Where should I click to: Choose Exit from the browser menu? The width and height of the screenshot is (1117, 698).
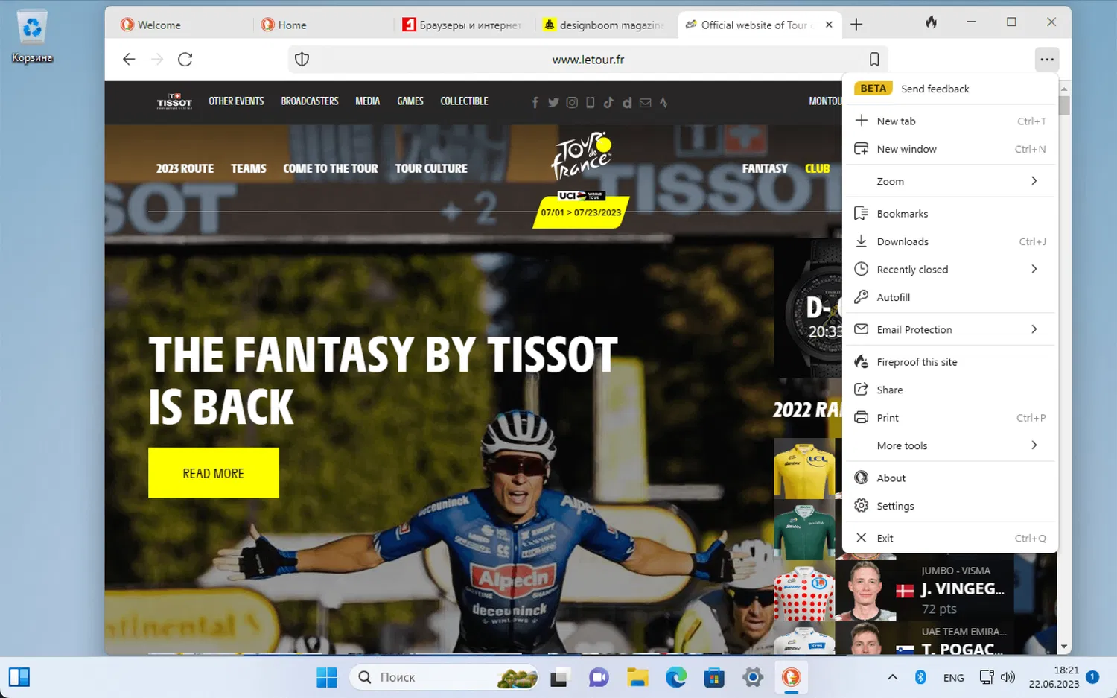coord(950,538)
